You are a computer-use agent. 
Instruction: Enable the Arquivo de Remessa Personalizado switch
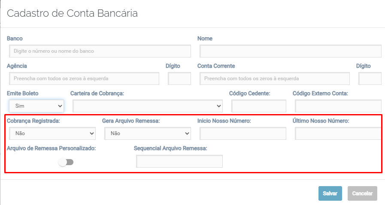67,162
